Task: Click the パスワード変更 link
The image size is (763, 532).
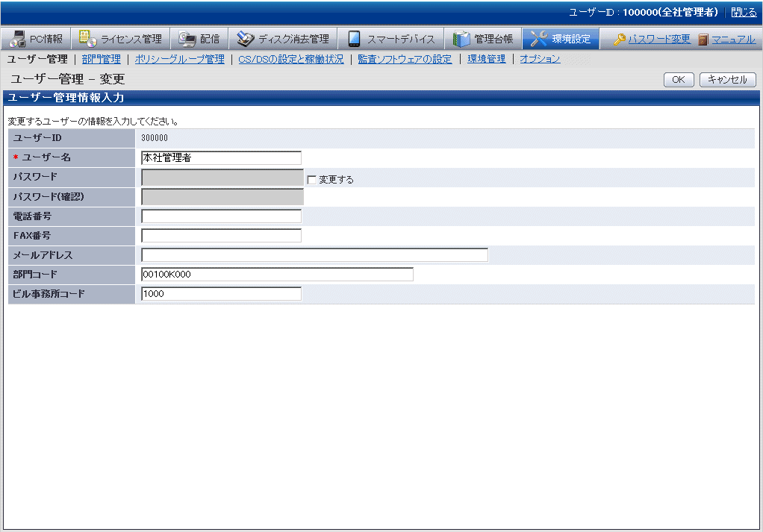Action: point(659,39)
